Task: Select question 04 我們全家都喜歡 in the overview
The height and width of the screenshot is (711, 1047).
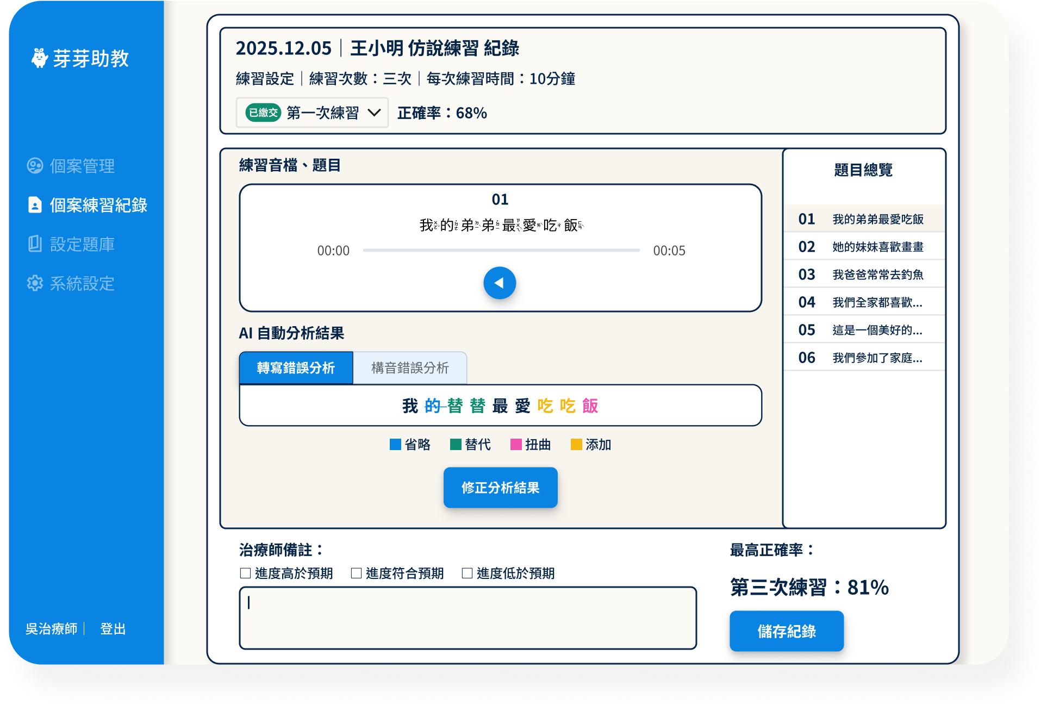Action: [x=863, y=302]
